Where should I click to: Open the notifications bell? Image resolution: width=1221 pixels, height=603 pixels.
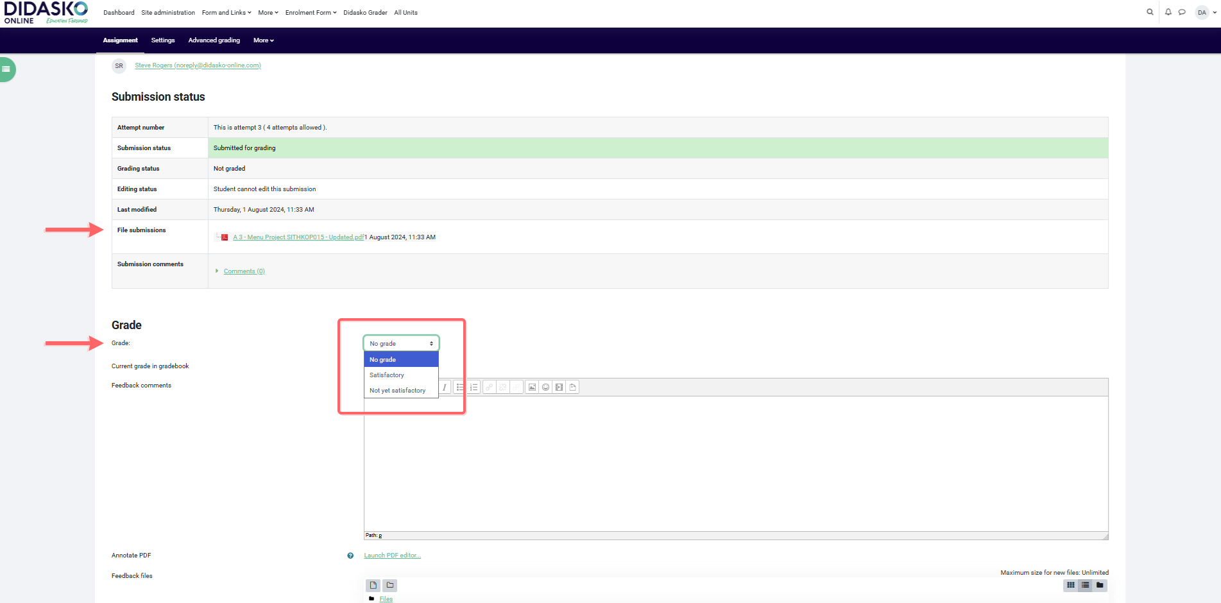point(1168,12)
